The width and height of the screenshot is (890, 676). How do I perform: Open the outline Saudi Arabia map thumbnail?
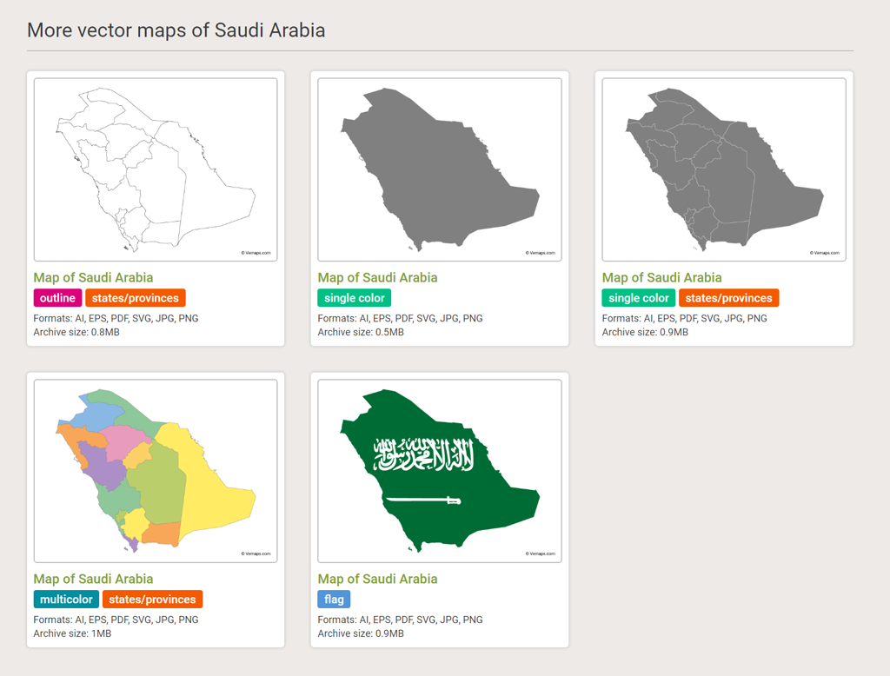tap(156, 169)
